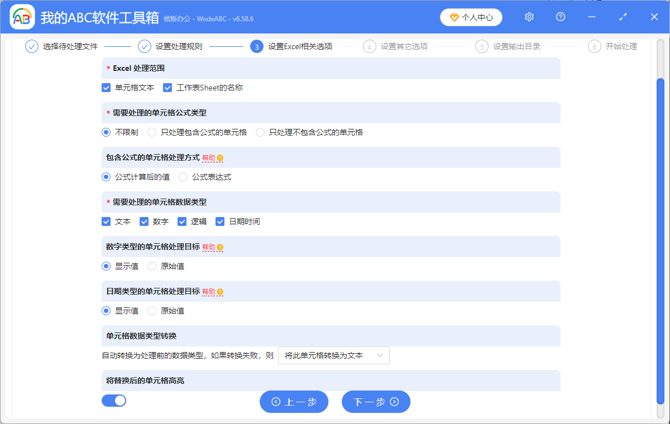Click the 上一步 button
Image resolution: width=670 pixels, height=424 pixels.
click(294, 401)
